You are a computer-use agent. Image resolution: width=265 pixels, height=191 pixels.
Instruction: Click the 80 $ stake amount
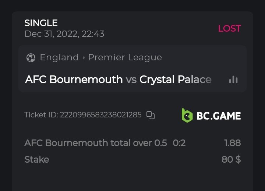231,159
